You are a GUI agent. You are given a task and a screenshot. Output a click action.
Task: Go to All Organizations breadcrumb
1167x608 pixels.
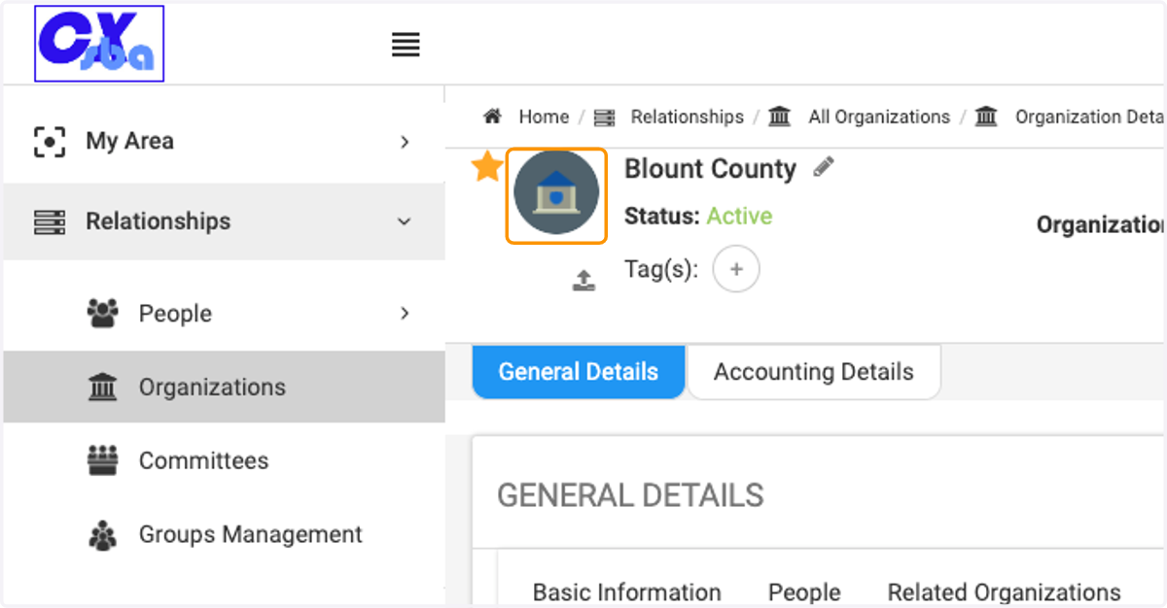pyautogui.click(x=879, y=117)
